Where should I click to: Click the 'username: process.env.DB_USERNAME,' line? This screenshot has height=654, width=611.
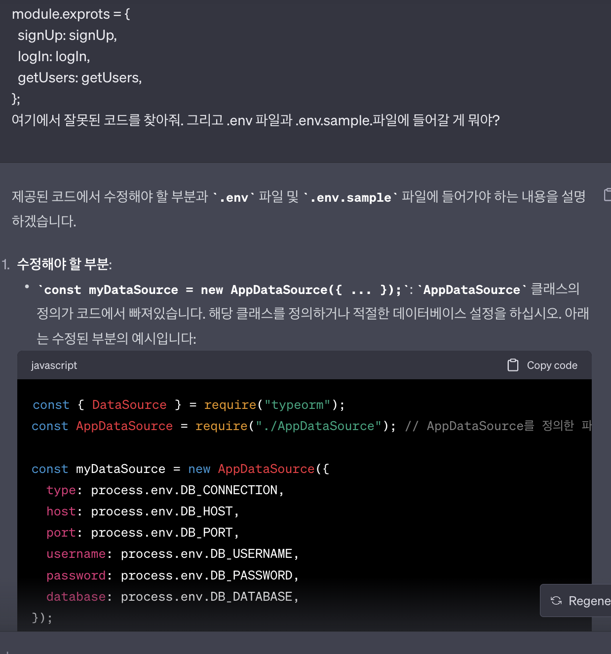pos(173,554)
